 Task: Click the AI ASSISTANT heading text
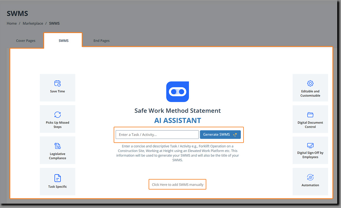pos(178,120)
